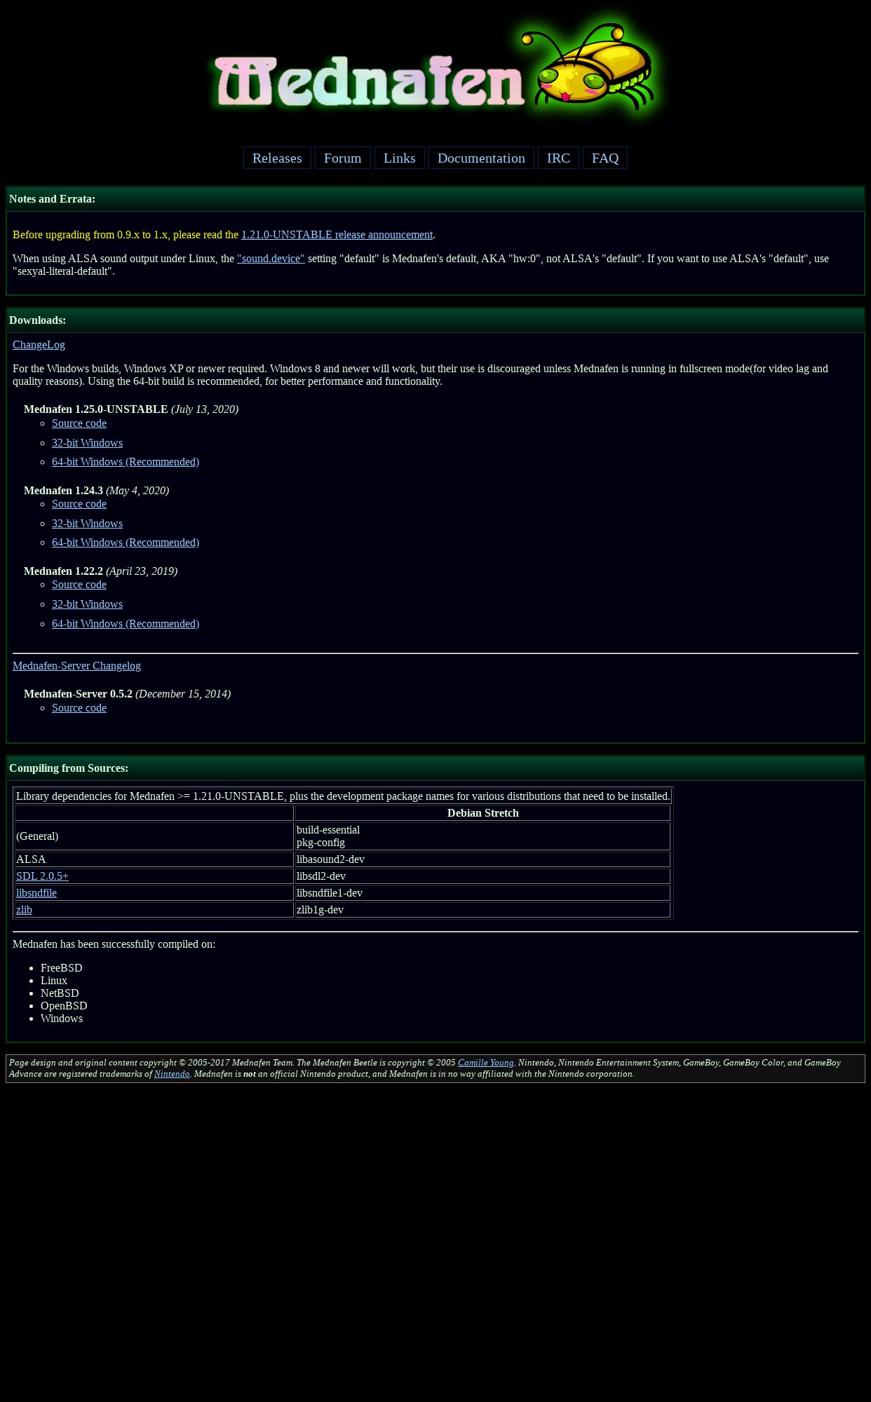Download 1.25.0-UNSTABLE 32-bit Windows build
The image size is (871, 1402).
[87, 443]
